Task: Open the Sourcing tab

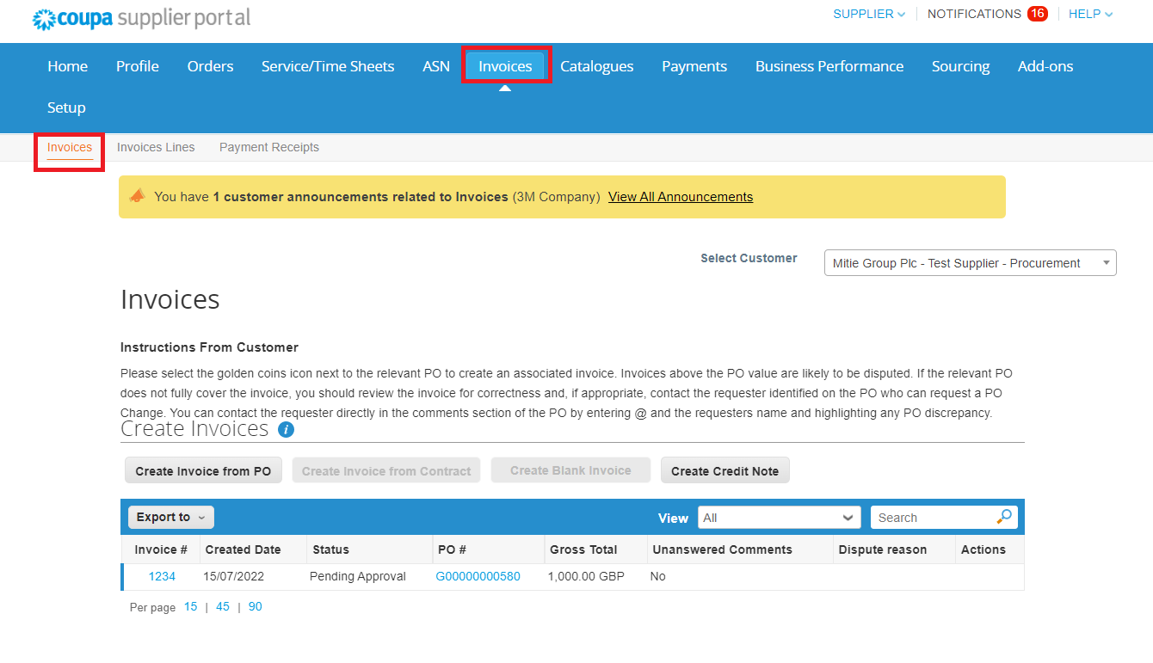Action: [960, 66]
